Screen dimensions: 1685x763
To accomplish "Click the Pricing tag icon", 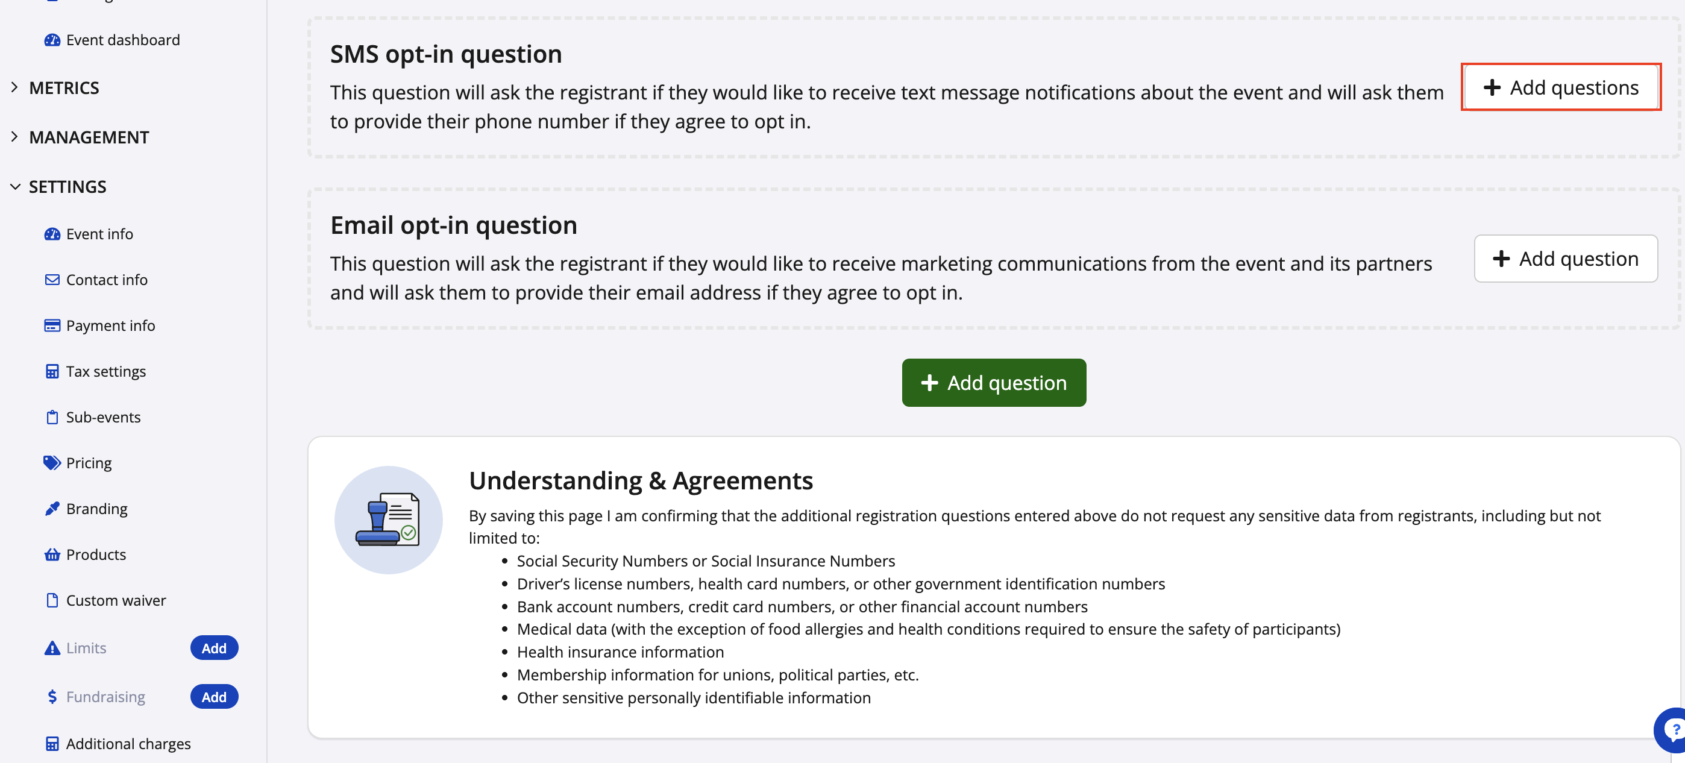I will click(52, 463).
